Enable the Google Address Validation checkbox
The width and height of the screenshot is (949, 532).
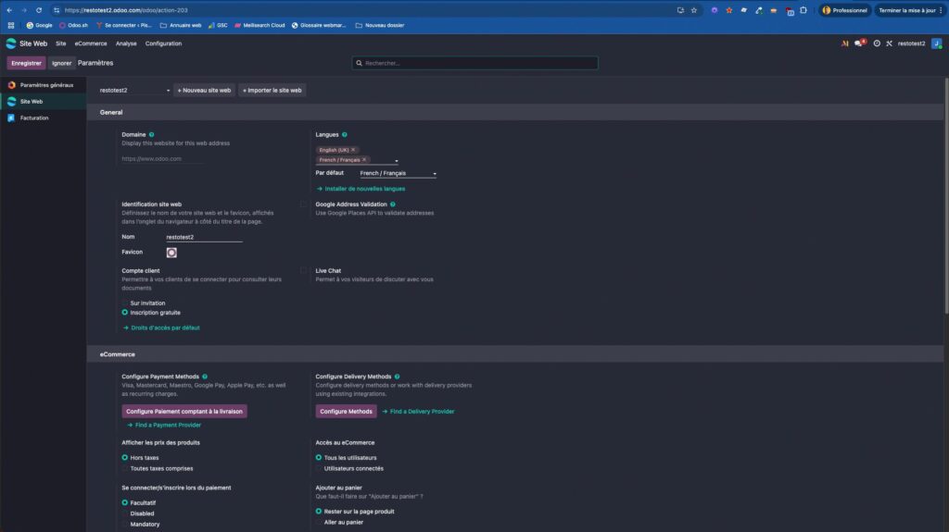(x=304, y=204)
